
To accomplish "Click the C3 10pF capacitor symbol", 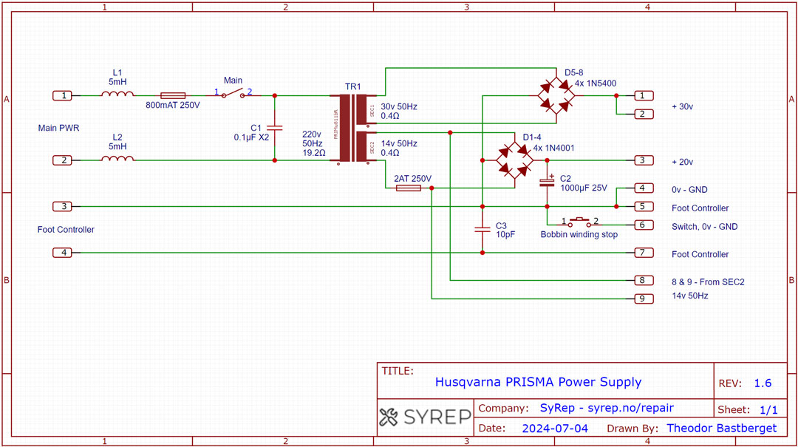I will tap(482, 230).
